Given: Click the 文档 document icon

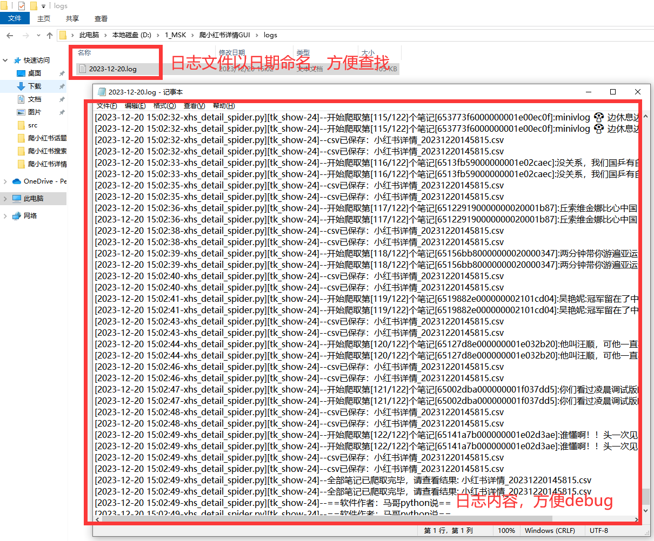Looking at the screenshot, I should tap(21, 99).
